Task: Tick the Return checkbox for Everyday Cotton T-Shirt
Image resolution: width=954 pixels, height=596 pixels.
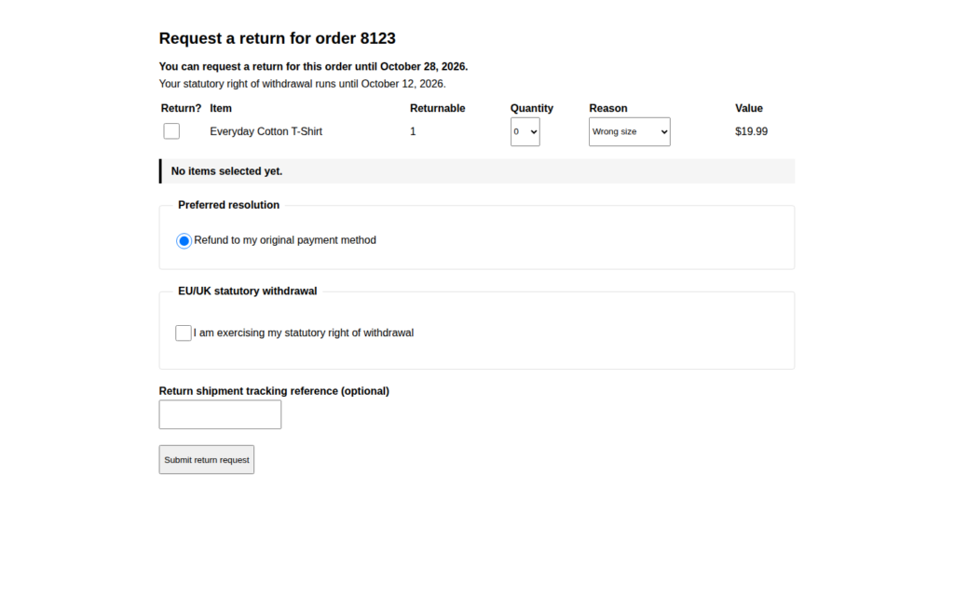Action: [x=171, y=131]
